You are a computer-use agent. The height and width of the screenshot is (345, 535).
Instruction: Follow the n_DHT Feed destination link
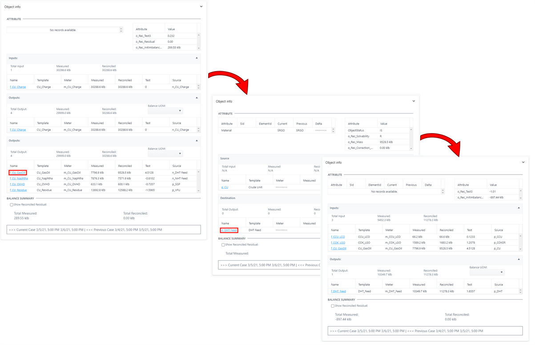pos(229,230)
